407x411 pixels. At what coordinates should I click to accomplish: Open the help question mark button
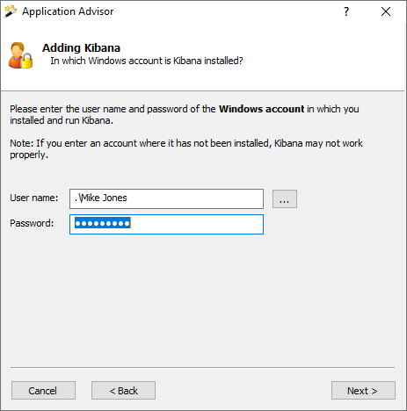click(346, 11)
